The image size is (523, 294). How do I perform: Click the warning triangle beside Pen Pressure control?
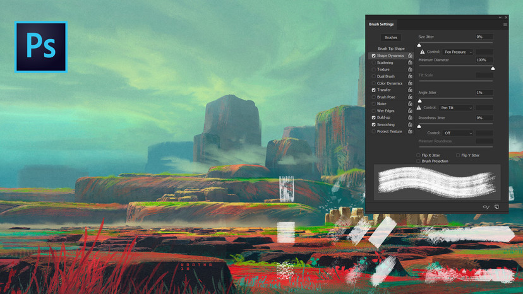421,52
